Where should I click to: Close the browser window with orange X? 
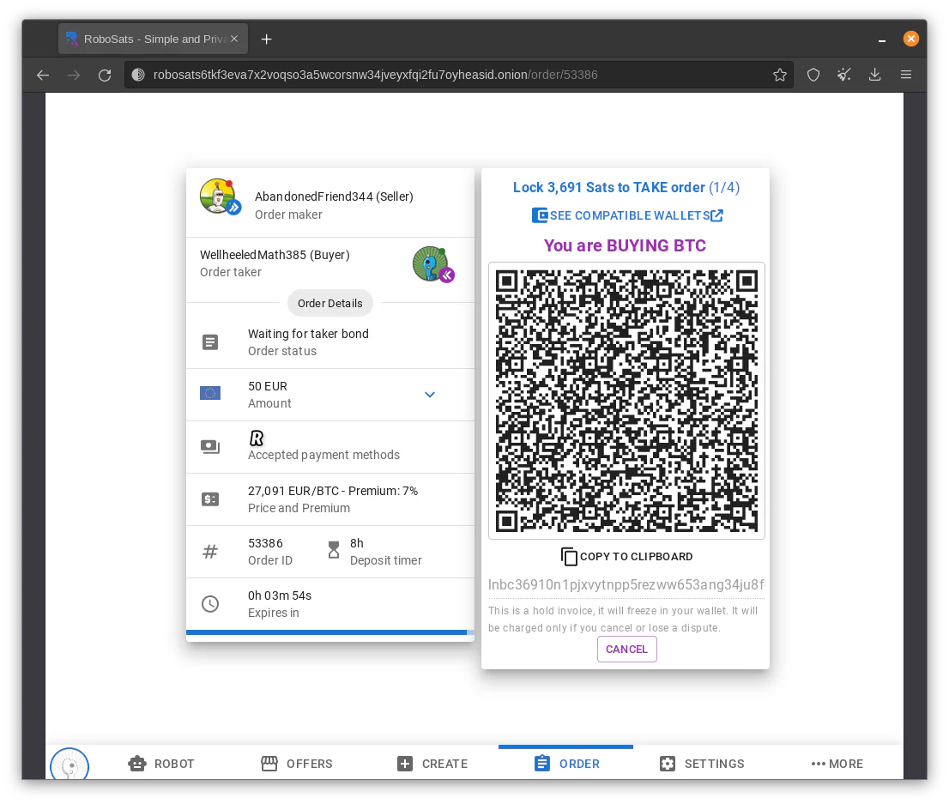click(x=911, y=39)
